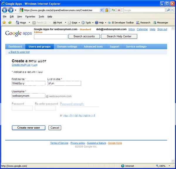Open the Privacy policy link
This screenshot has height=169, width=176.
click(78, 143)
